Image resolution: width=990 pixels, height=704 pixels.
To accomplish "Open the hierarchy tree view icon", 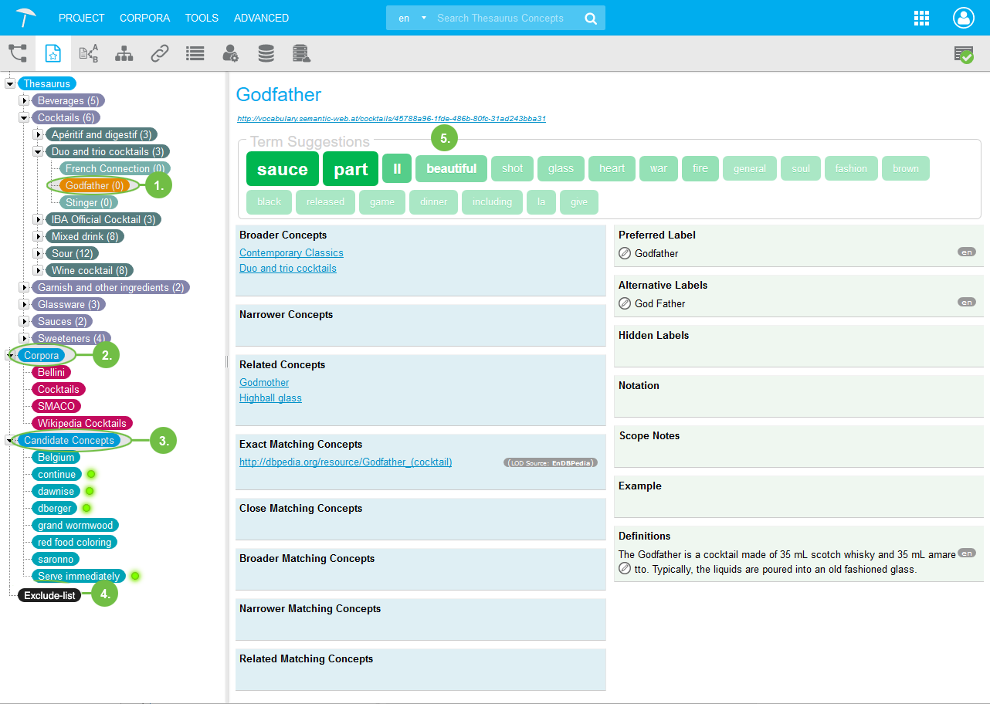I will tap(124, 53).
